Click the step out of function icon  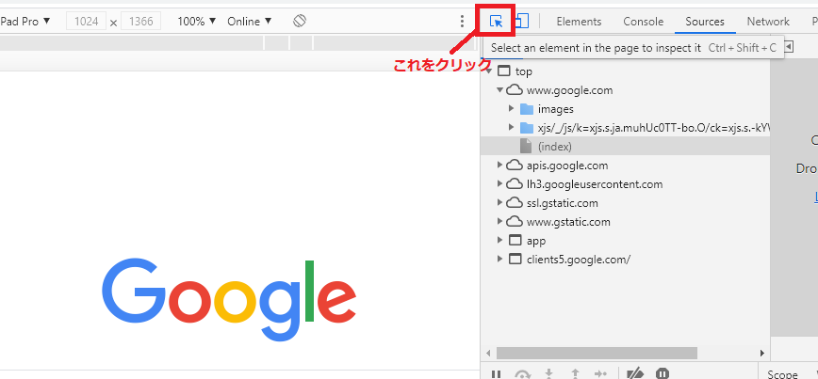coord(575,373)
